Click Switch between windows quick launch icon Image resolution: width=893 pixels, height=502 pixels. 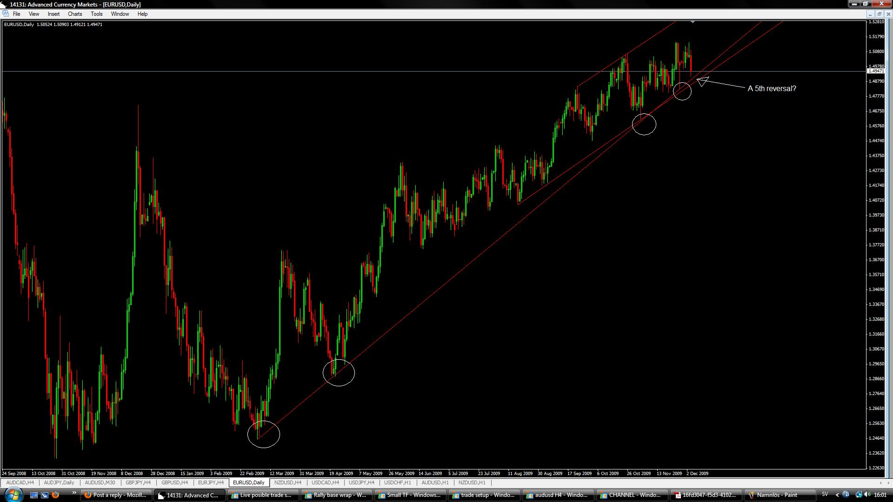coord(45,495)
